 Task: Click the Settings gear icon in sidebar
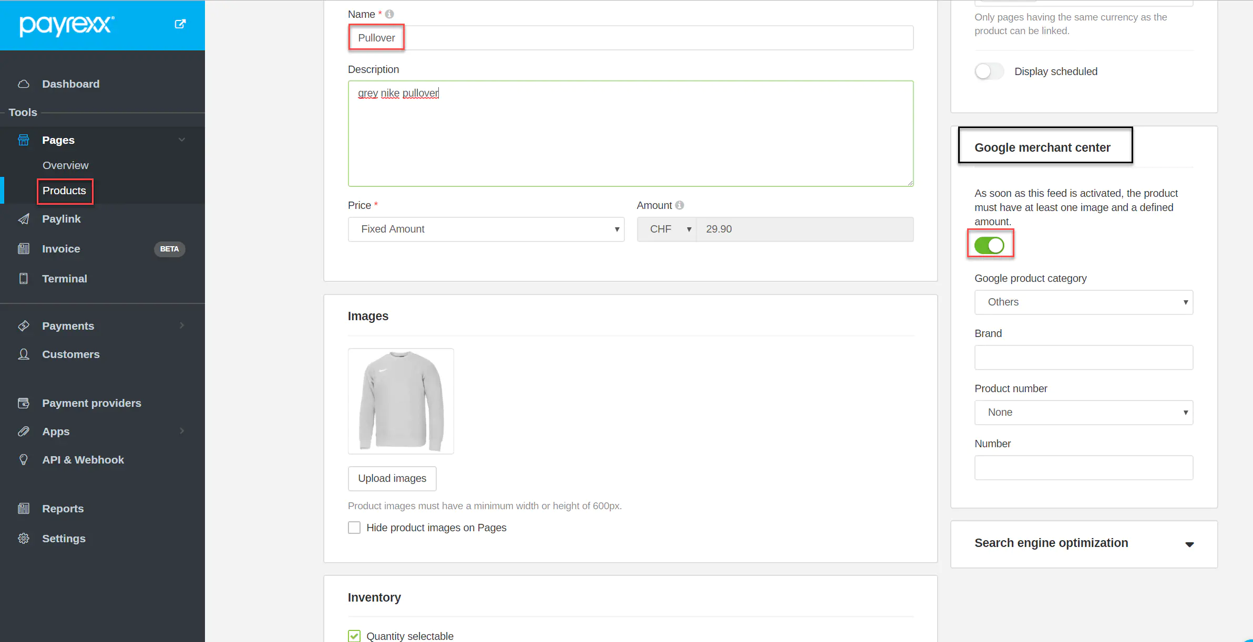coord(24,539)
